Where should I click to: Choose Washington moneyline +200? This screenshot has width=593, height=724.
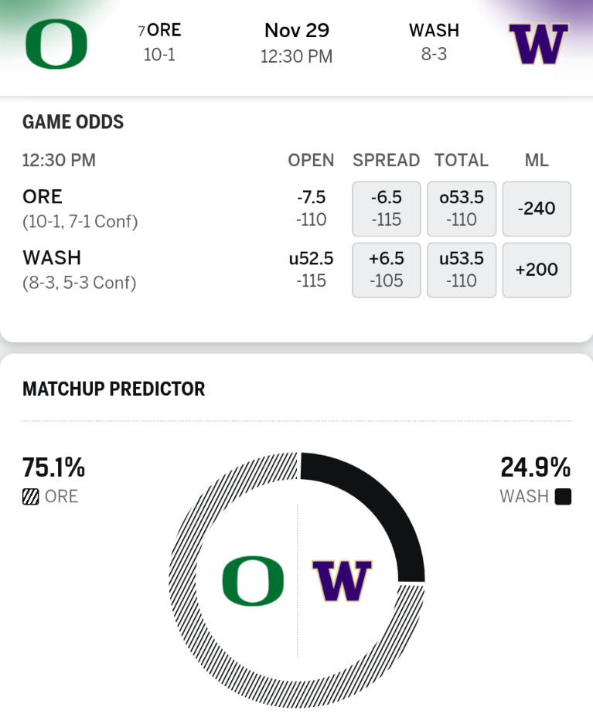click(537, 270)
